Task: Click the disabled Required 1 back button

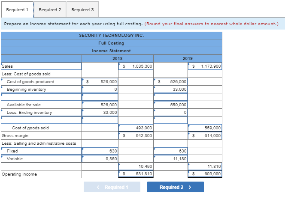Action: pos(112,187)
